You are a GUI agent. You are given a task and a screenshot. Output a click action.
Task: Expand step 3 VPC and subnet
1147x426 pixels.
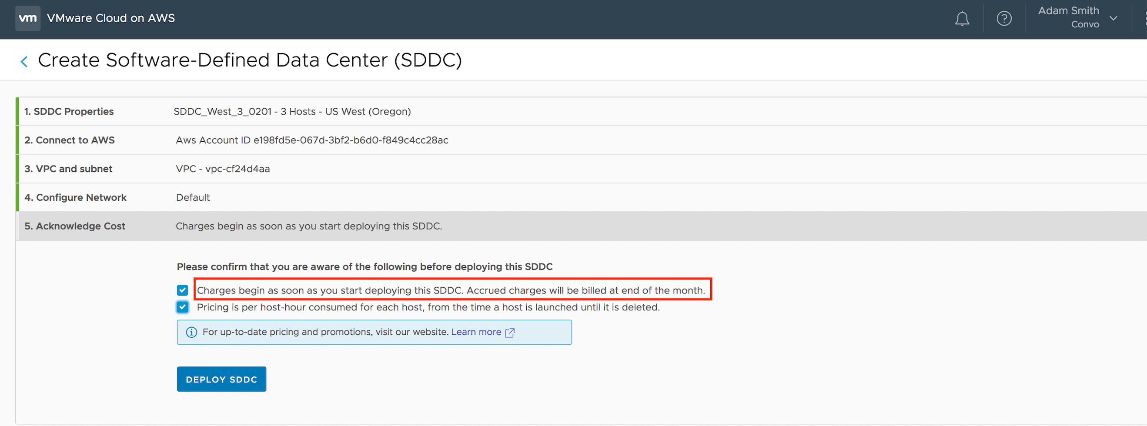581,169
